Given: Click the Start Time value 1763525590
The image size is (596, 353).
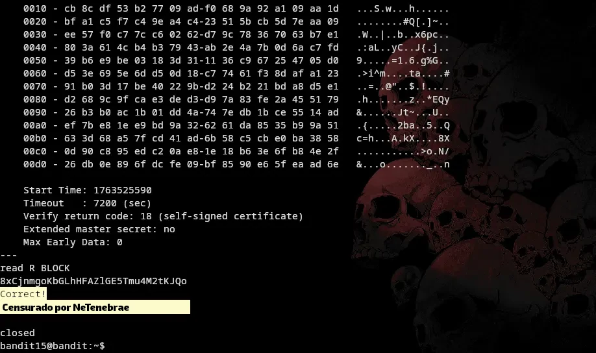Looking at the screenshot, I should tap(123, 190).
